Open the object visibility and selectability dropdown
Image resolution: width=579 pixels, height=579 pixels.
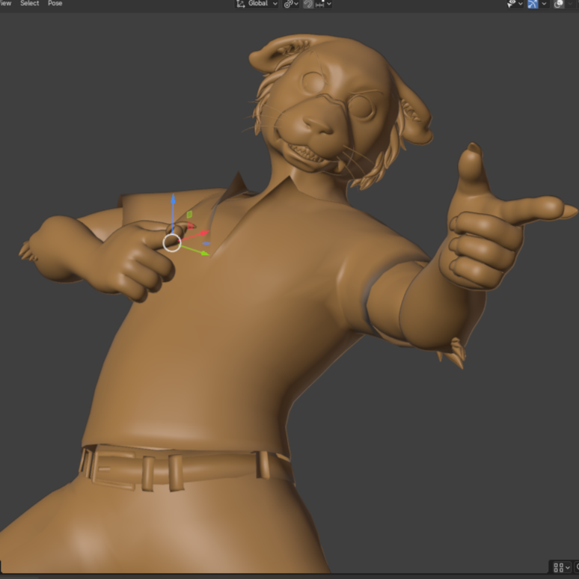coord(515,4)
